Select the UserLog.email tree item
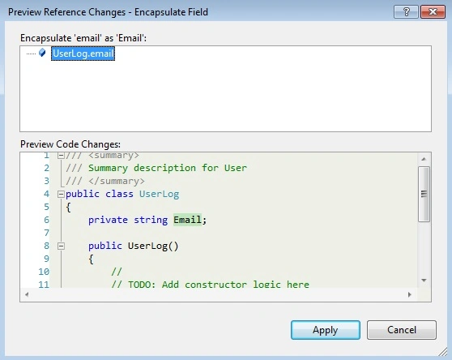452x360 pixels. (x=83, y=54)
